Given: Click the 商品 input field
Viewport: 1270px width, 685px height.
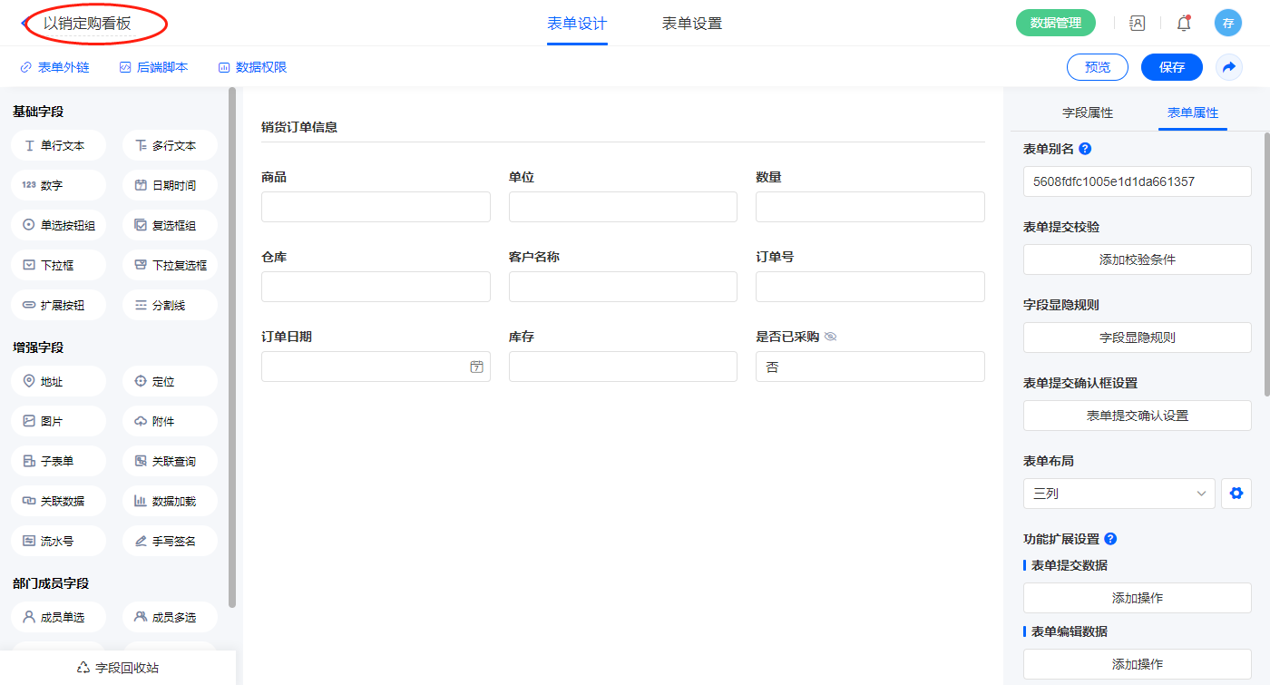Looking at the screenshot, I should coord(376,207).
